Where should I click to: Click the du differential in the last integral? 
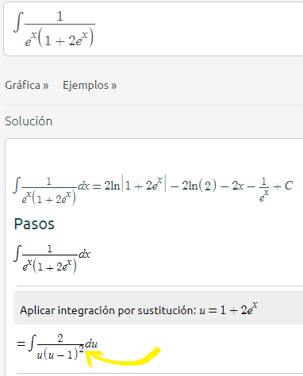pyautogui.click(x=91, y=343)
